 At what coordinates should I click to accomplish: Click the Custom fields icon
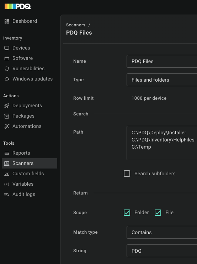click(7, 174)
